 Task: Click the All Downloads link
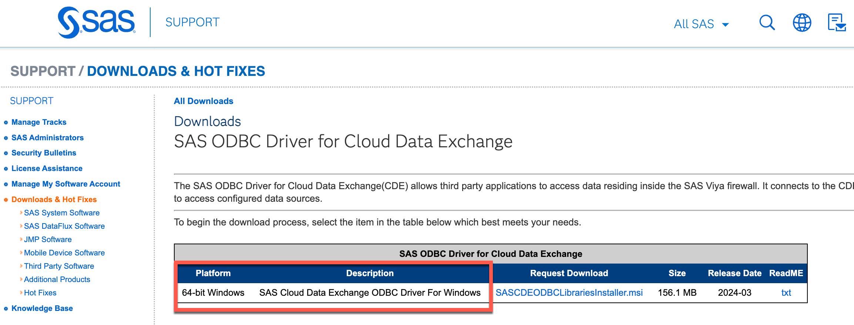204,101
